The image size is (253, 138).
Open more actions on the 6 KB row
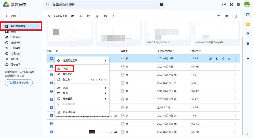[235, 83]
